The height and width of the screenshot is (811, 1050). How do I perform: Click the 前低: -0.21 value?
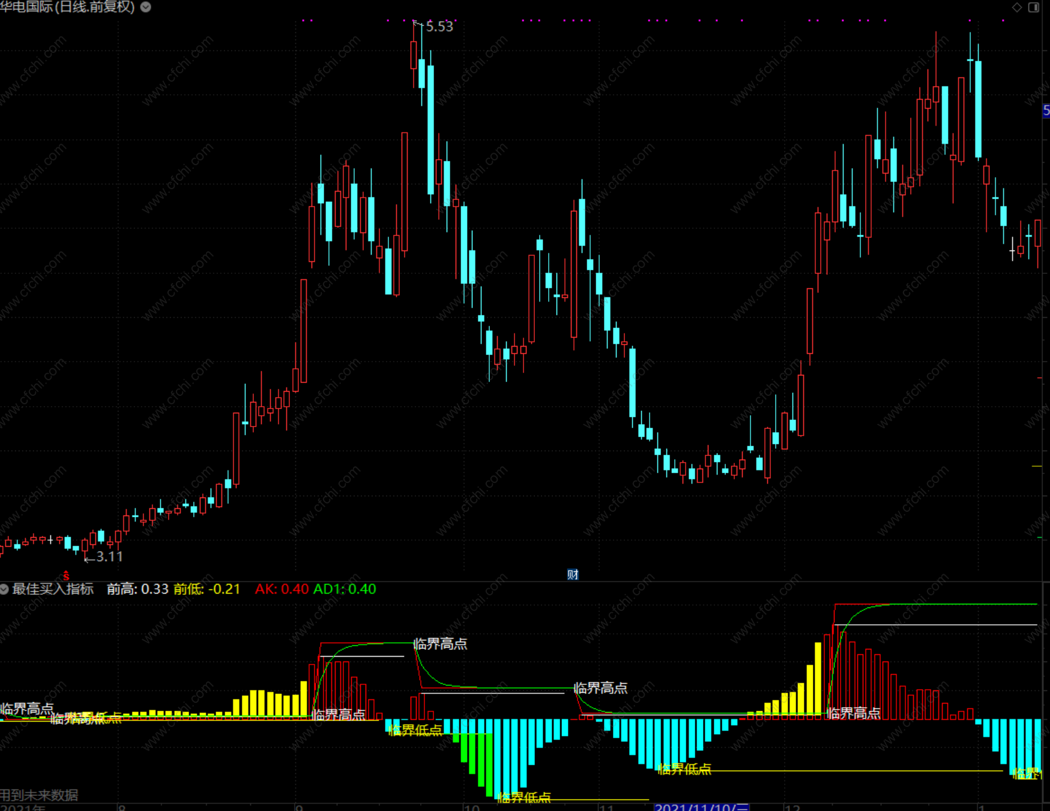coord(207,589)
